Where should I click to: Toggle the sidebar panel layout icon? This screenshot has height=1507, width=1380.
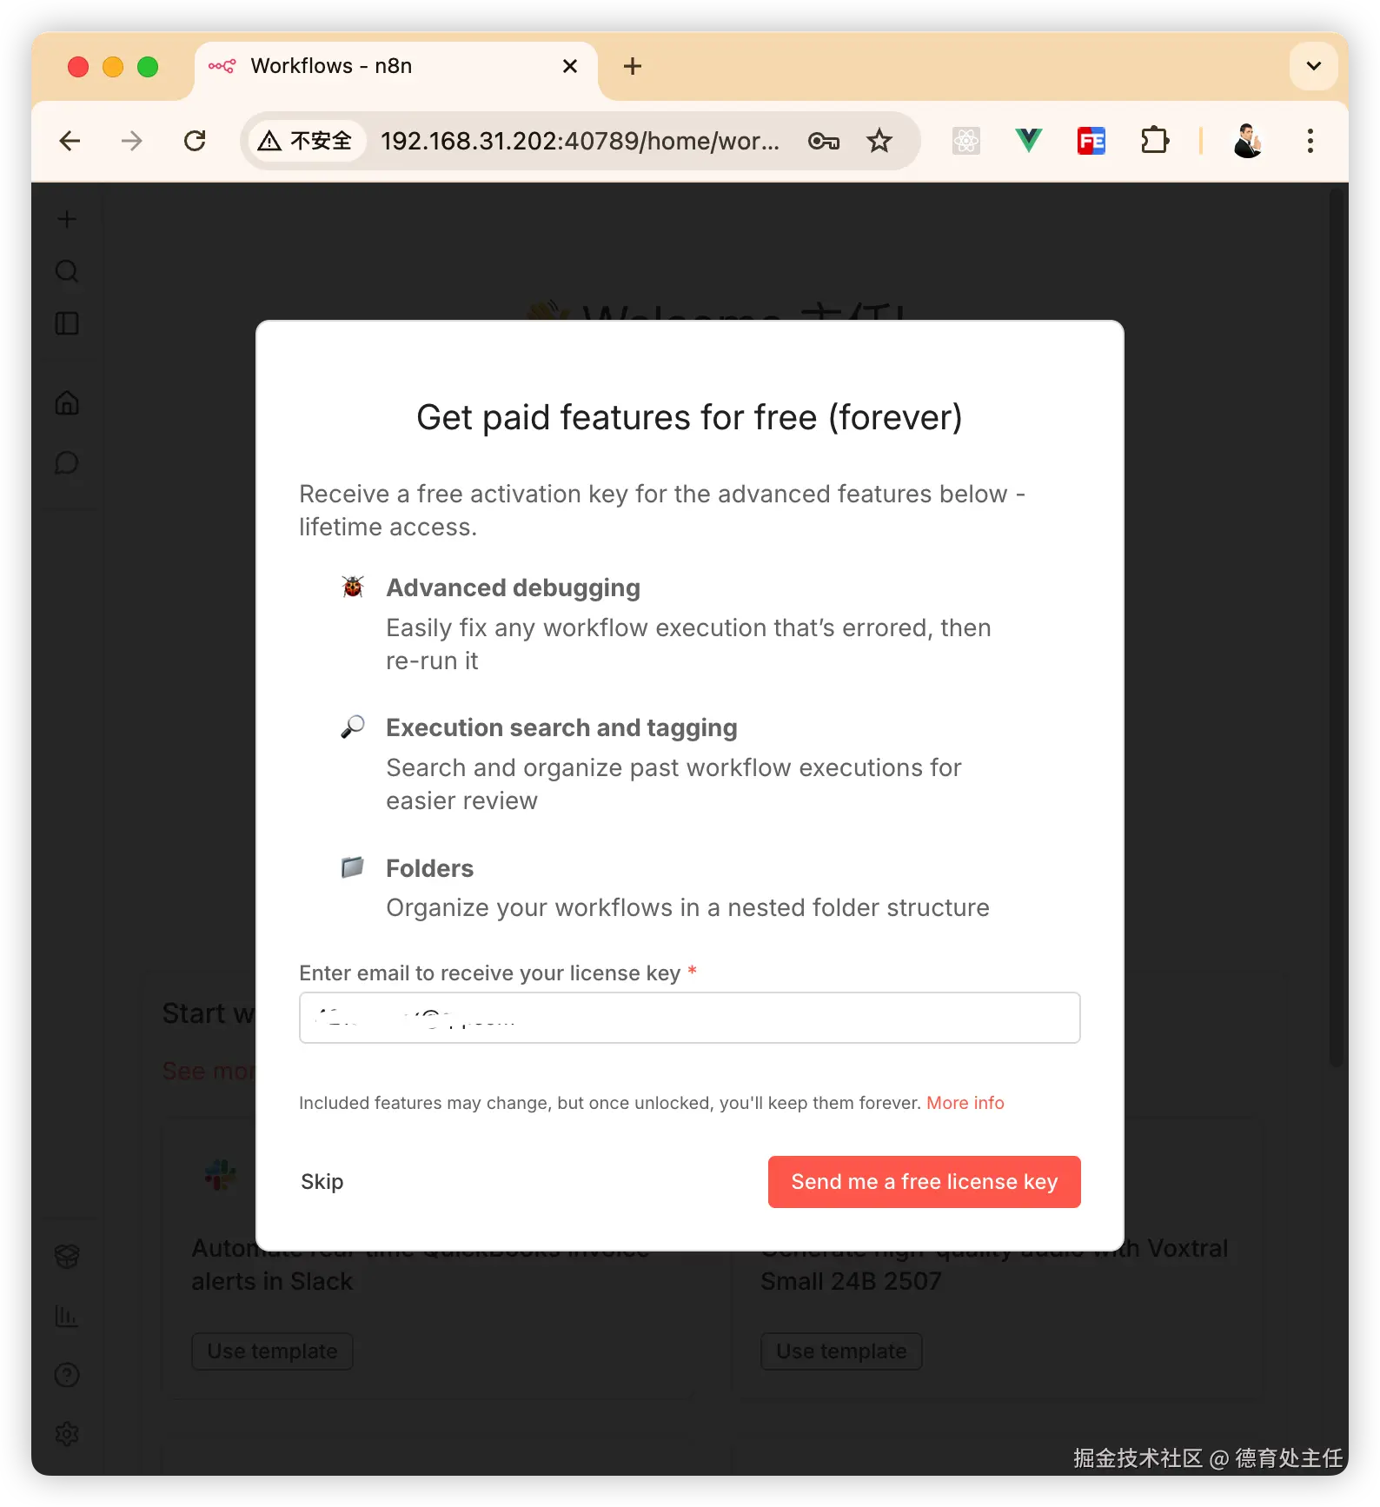(x=67, y=323)
